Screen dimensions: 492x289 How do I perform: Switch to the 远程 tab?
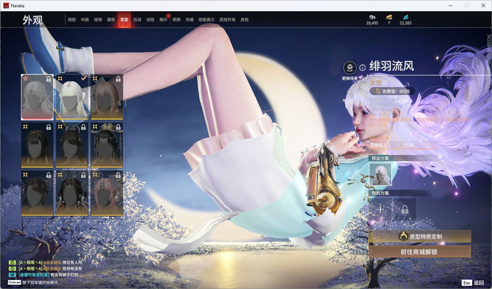pos(150,20)
